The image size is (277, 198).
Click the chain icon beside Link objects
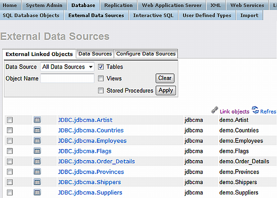(x=215, y=110)
